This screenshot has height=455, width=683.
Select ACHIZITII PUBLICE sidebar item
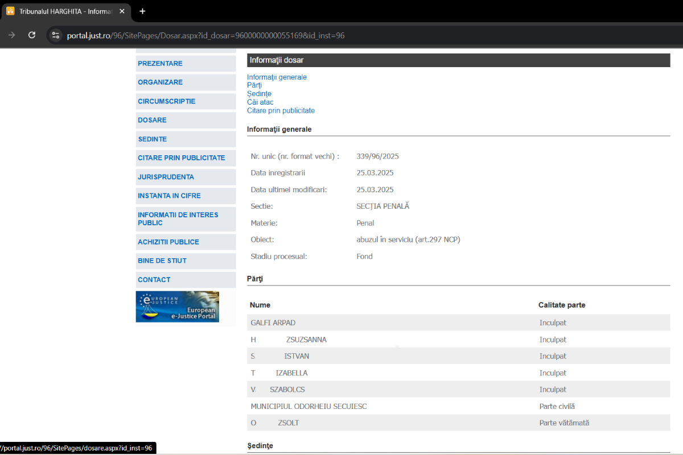pyautogui.click(x=168, y=242)
